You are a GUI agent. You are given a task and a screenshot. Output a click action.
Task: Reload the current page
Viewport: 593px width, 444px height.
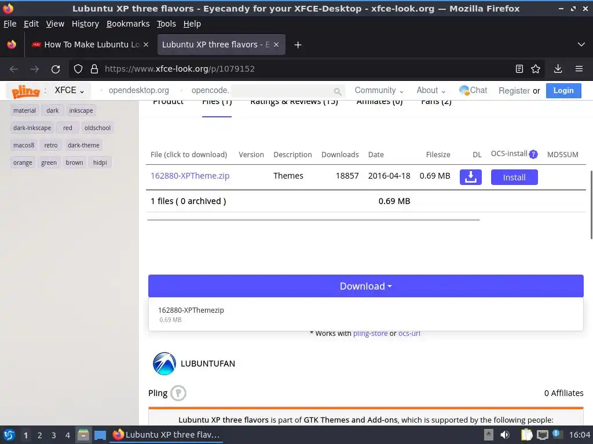tap(56, 69)
